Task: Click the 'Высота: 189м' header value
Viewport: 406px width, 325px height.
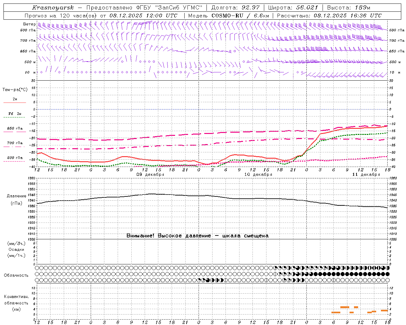Action: [349, 8]
